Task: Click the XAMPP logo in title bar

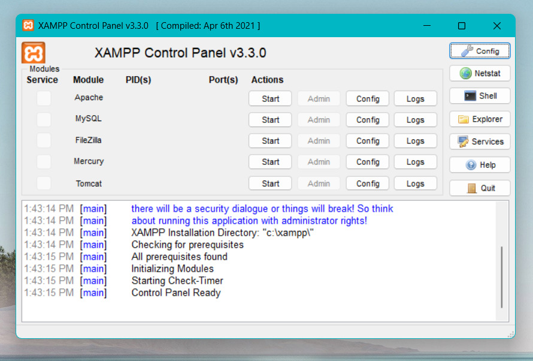Action: coord(28,26)
